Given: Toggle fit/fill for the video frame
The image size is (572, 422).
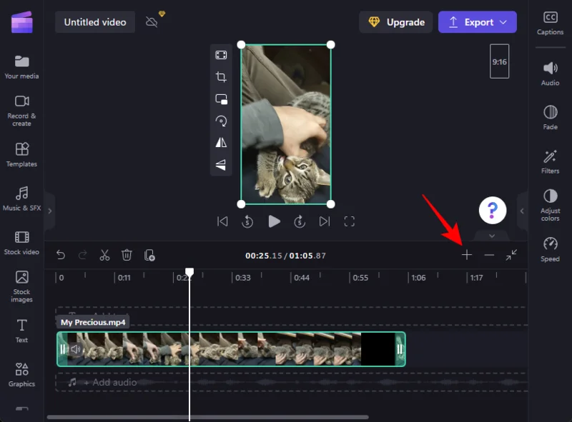Looking at the screenshot, I should coord(222,54).
